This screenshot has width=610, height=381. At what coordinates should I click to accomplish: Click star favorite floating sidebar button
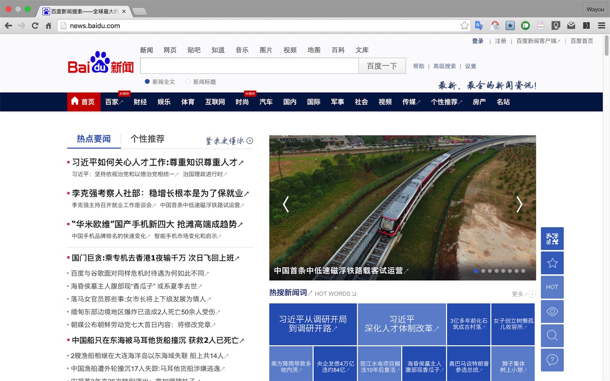click(552, 263)
